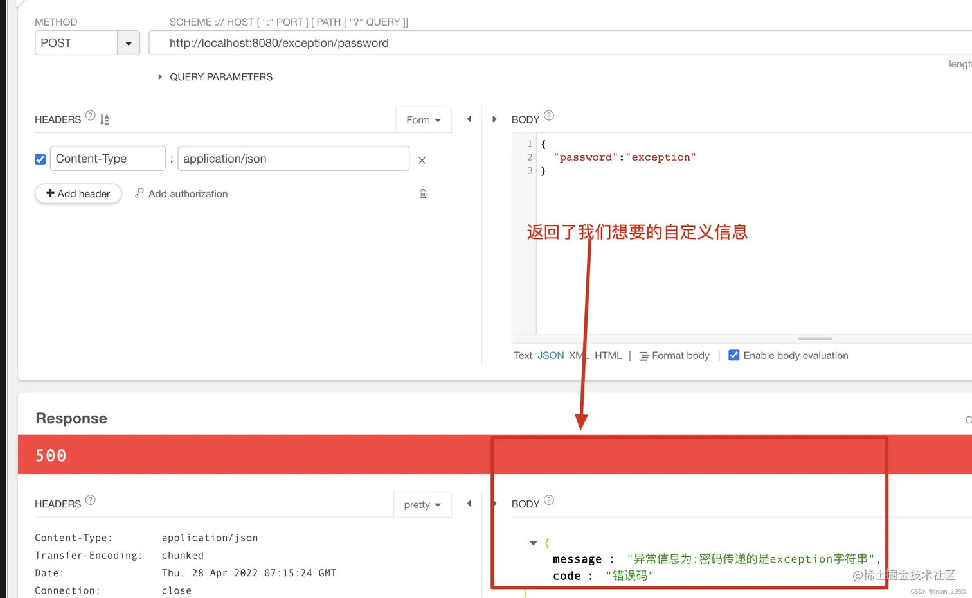Click the response BODY help icon

549,500
